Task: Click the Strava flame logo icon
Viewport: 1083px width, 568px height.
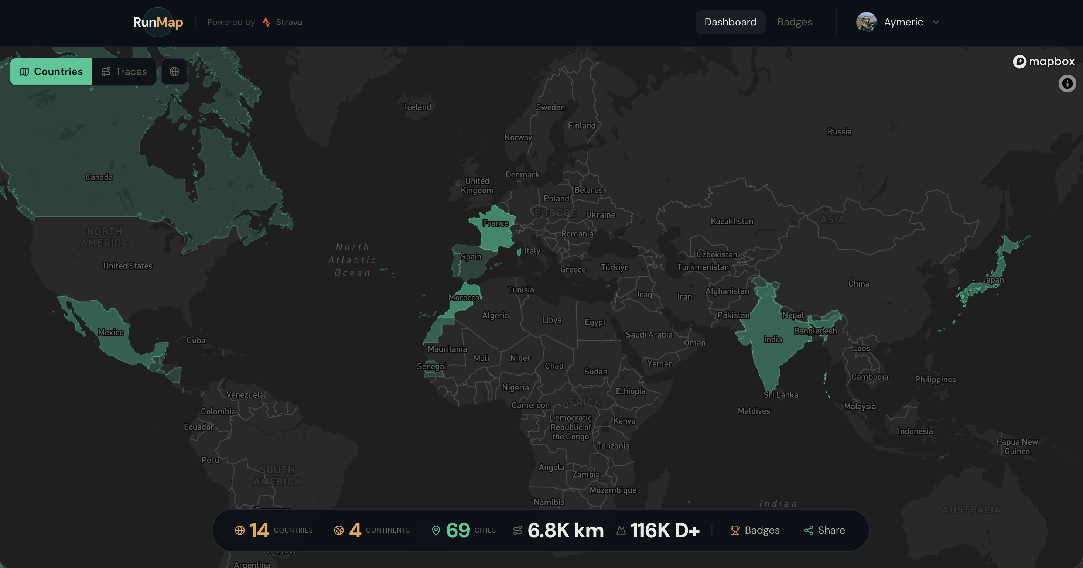Action: pyautogui.click(x=266, y=22)
